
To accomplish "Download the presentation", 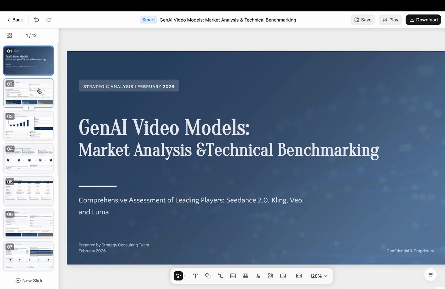I will (x=423, y=20).
